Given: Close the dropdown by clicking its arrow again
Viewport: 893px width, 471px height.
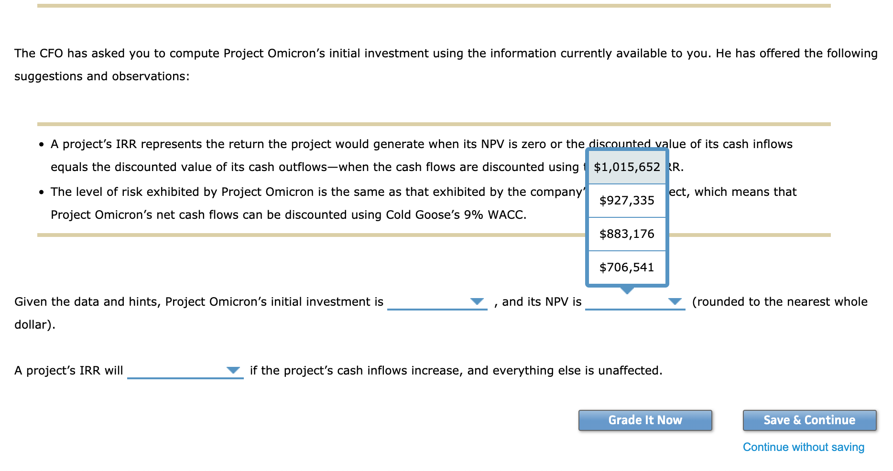Looking at the screenshot, I should click(x=675, y=301).
